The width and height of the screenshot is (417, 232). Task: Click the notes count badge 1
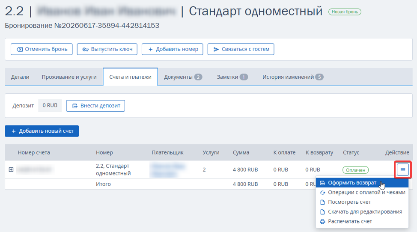pyautogui.click(x=244, y=77)
